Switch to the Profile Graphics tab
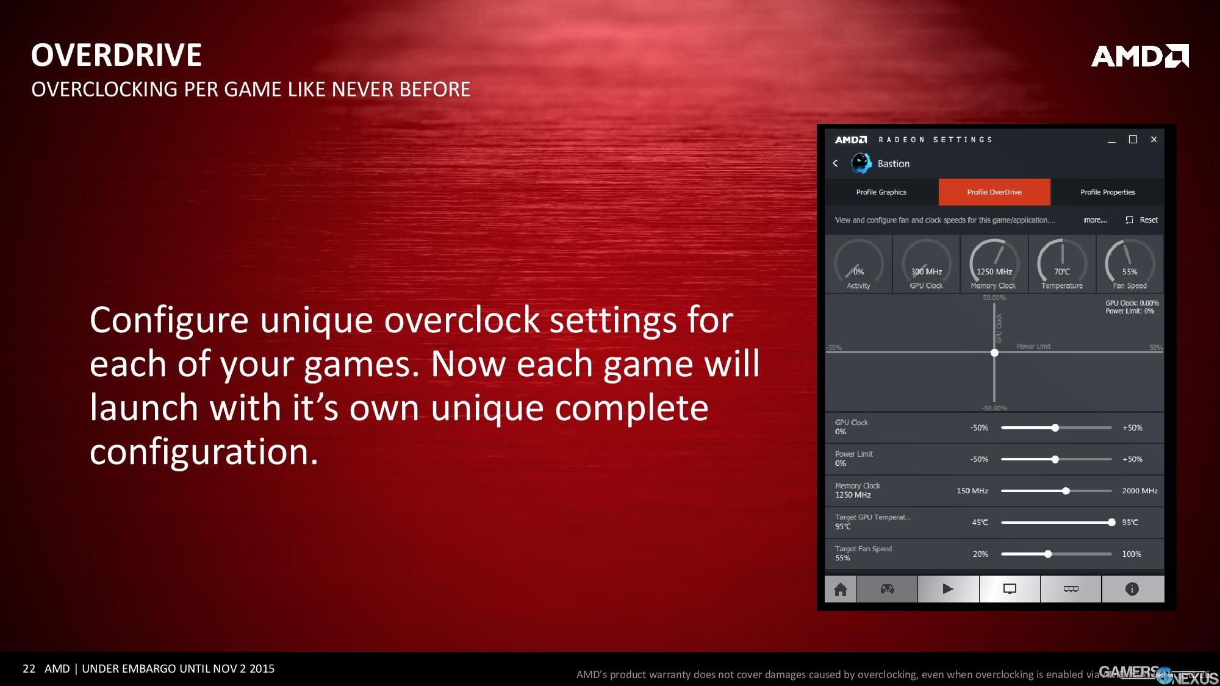Viewport: 1220px width, 686px height. 881,192
